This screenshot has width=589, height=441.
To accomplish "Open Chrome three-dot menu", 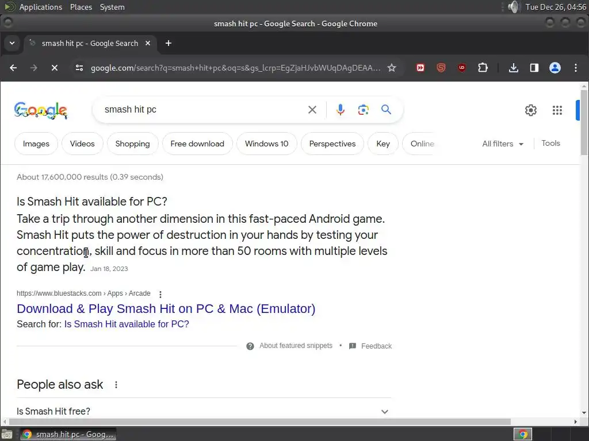I will click(x=575, y=68).
